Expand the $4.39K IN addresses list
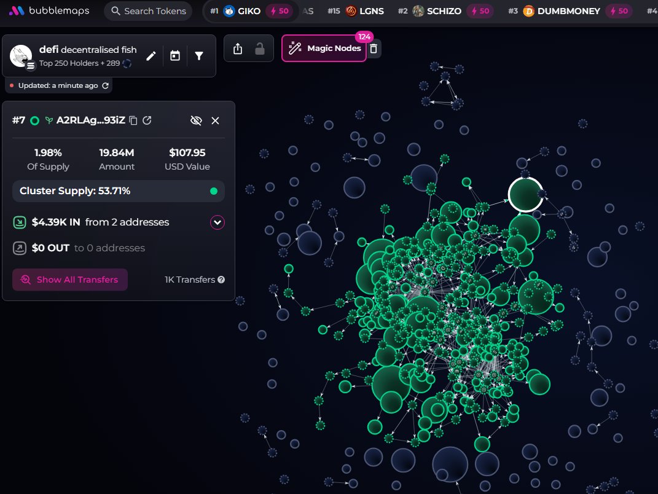Viewport: 658px width, 494px height. [217, 222]
